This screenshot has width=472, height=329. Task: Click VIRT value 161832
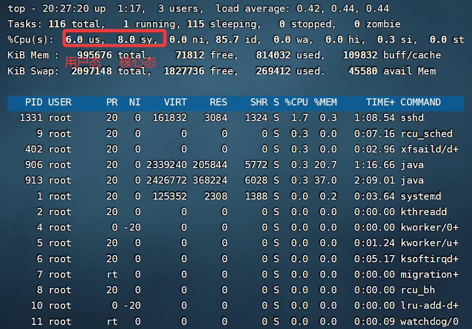[169, 118]
